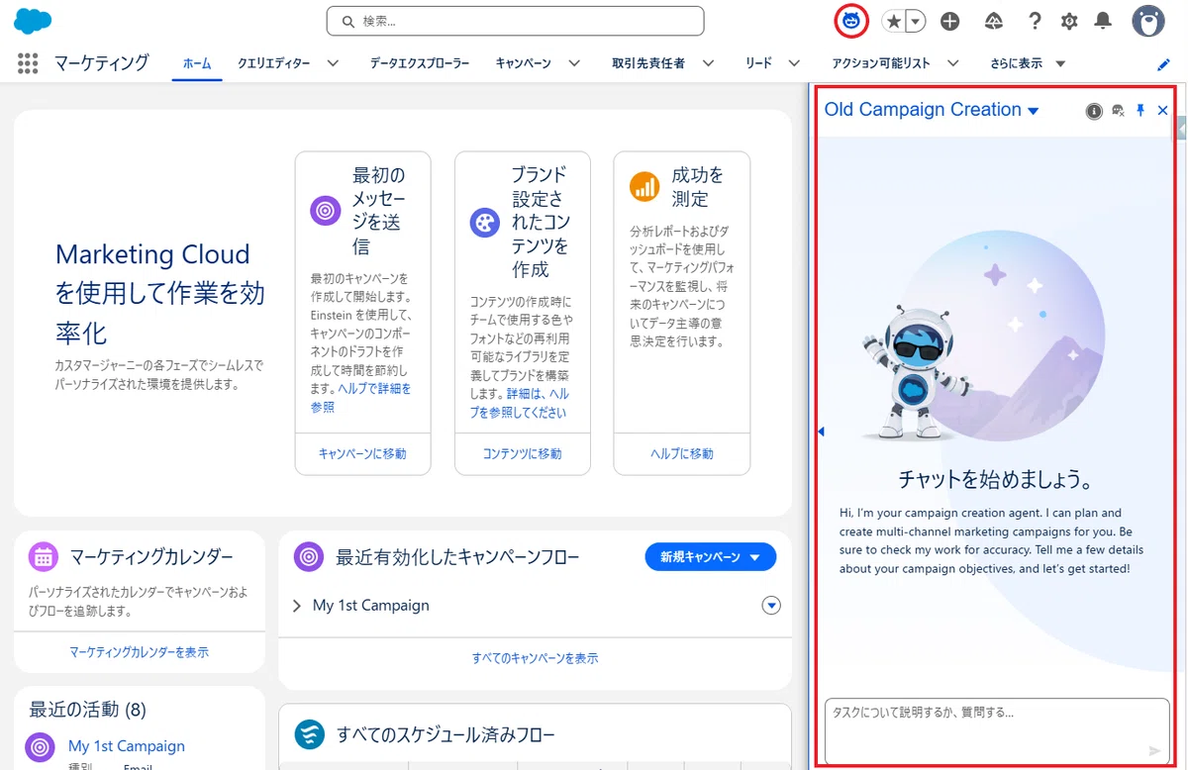Show agent info in chat panel header
1188x770 pixels.
click(1094, 111)
